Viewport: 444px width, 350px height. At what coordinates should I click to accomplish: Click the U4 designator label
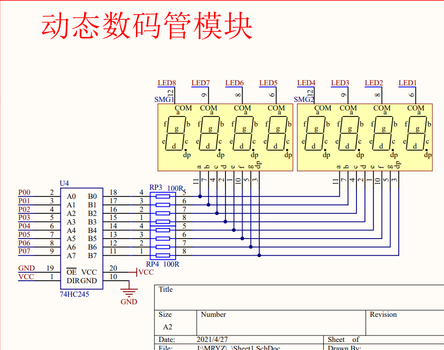coord(64,183)
